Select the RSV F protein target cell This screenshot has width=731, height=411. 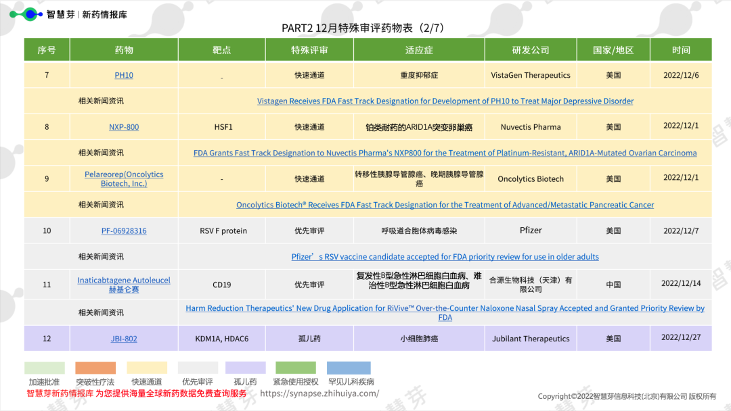coord(222,231)
